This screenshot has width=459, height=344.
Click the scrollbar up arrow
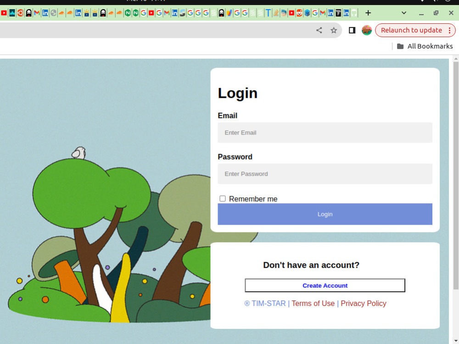(456, 59)
